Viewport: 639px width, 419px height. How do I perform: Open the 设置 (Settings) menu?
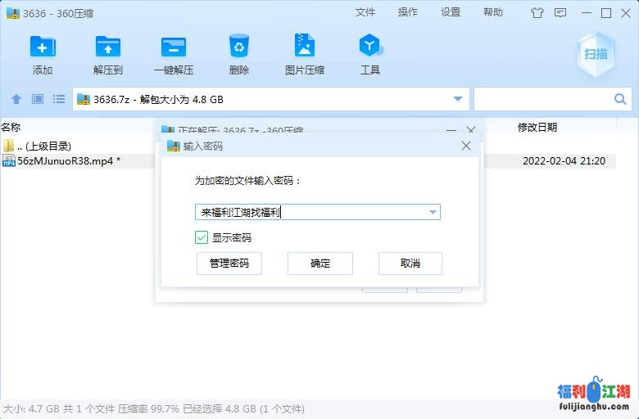point(451,12)
